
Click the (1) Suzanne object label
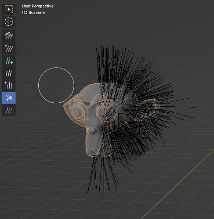pos(33,13)
